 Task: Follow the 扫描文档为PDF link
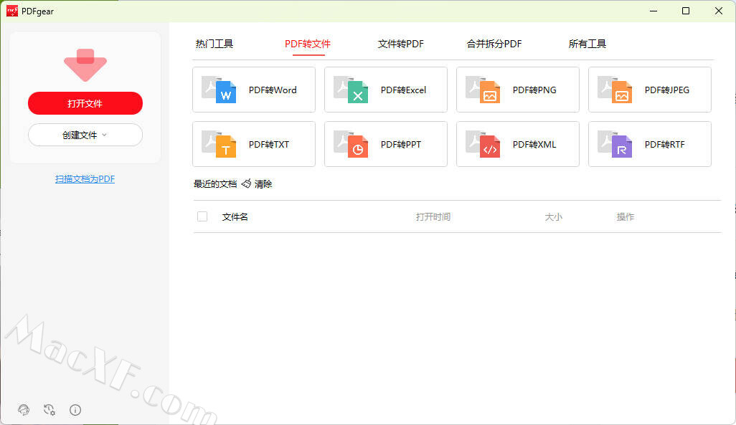pos(85,179)
